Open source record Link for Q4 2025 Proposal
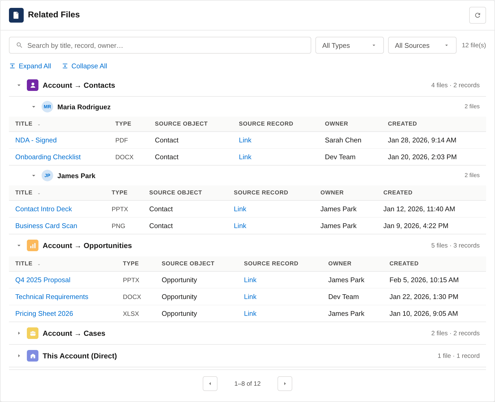This screenshot has height=402, width=495. (x=250, y=280)
